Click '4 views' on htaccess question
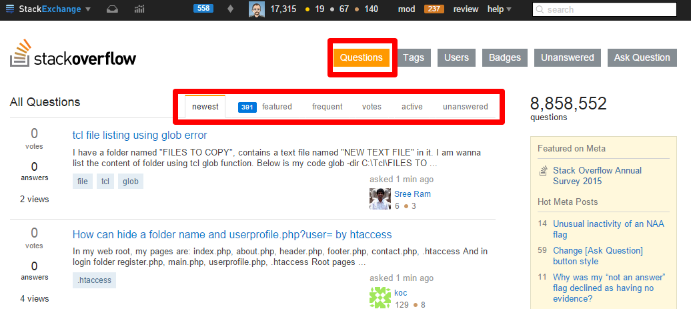This screenshot has height=309, width=691. click(35, 299)
